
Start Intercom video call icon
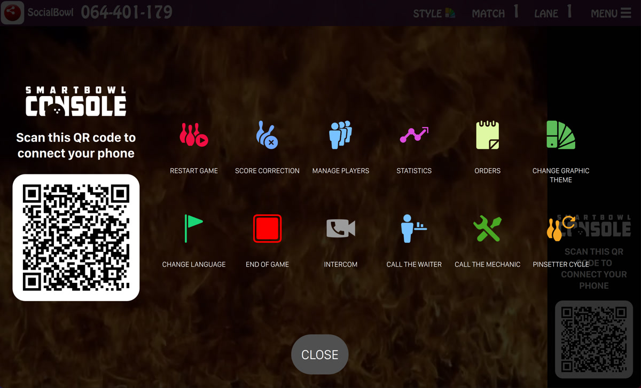(x=340, y=228)
